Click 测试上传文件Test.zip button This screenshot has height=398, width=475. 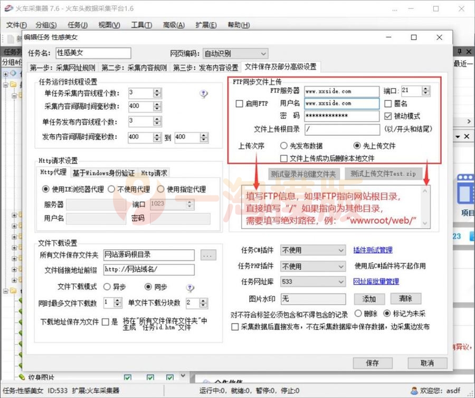point(383,174)
